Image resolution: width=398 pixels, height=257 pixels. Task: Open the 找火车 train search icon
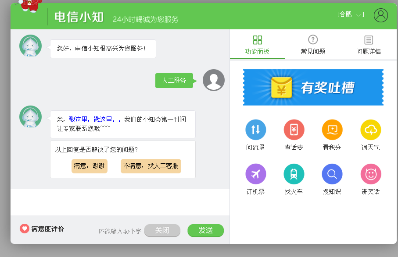tap(294, 174)
